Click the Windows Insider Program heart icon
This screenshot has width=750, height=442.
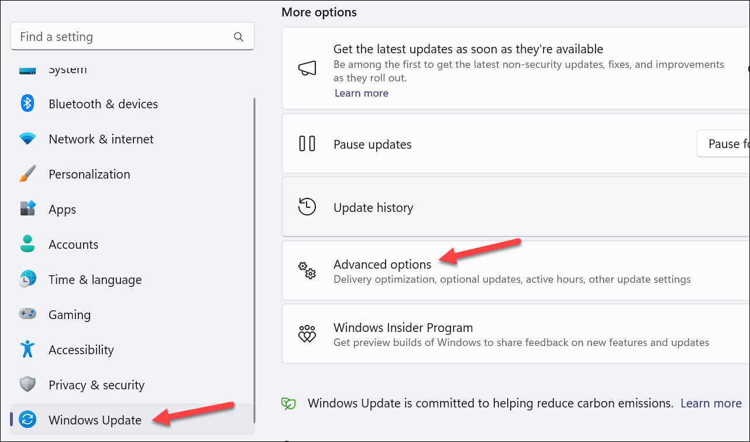point(307,334)
